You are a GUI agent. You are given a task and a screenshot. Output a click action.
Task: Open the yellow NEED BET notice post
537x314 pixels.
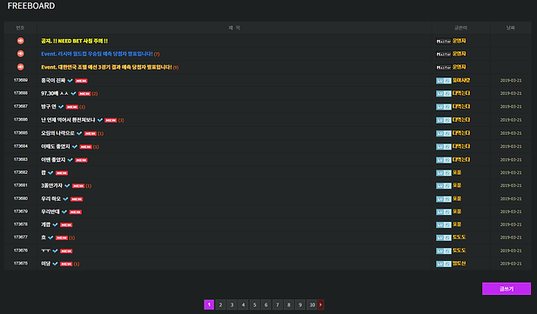tap(74, 41)
